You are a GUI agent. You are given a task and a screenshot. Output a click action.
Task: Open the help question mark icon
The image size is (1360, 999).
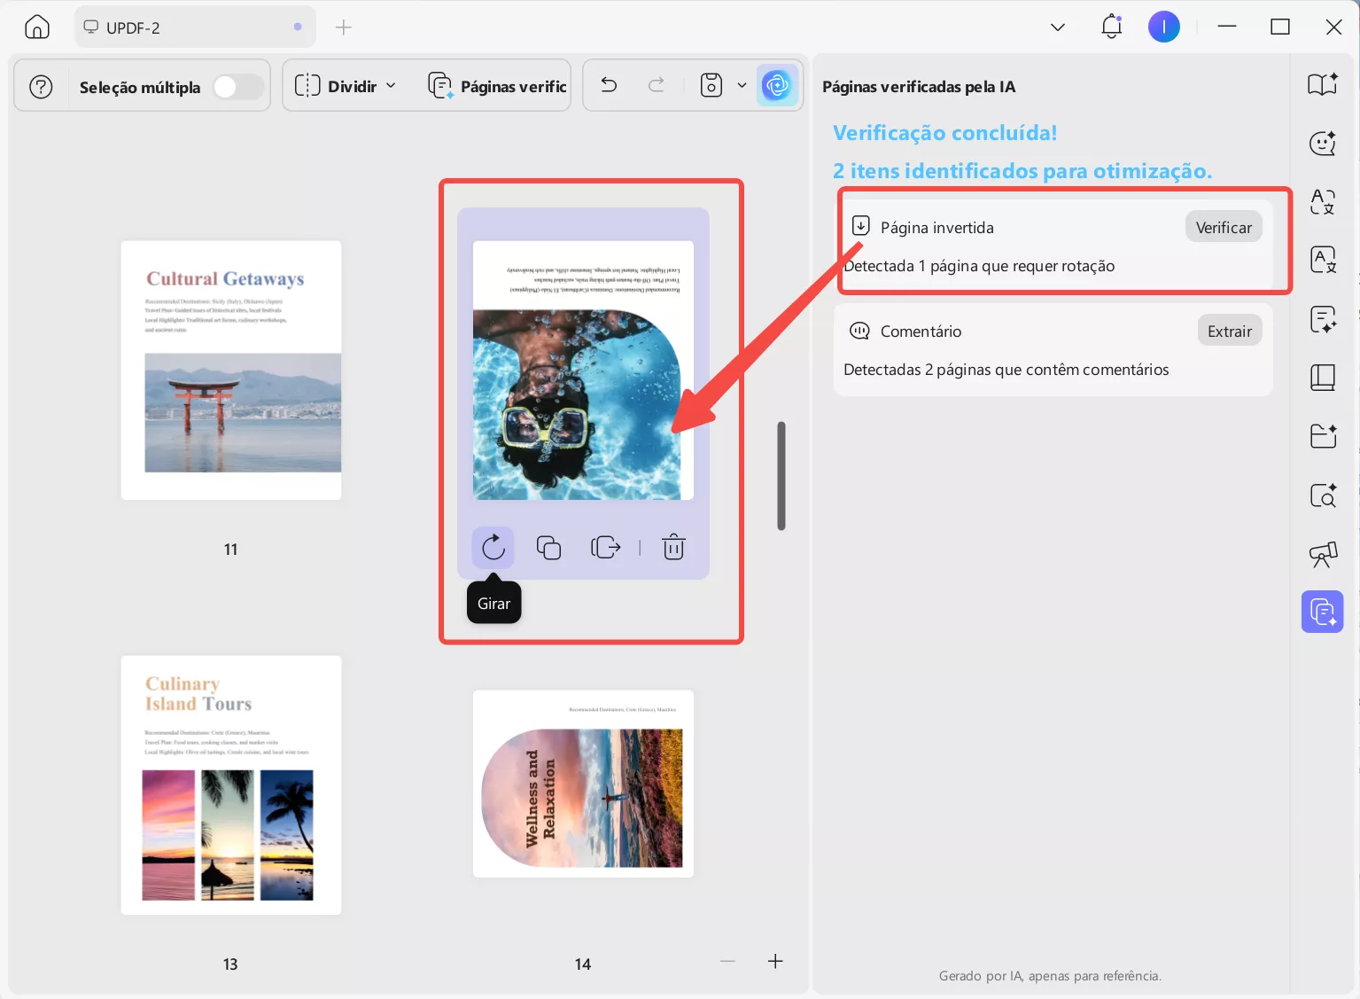[x=41, y=87]
